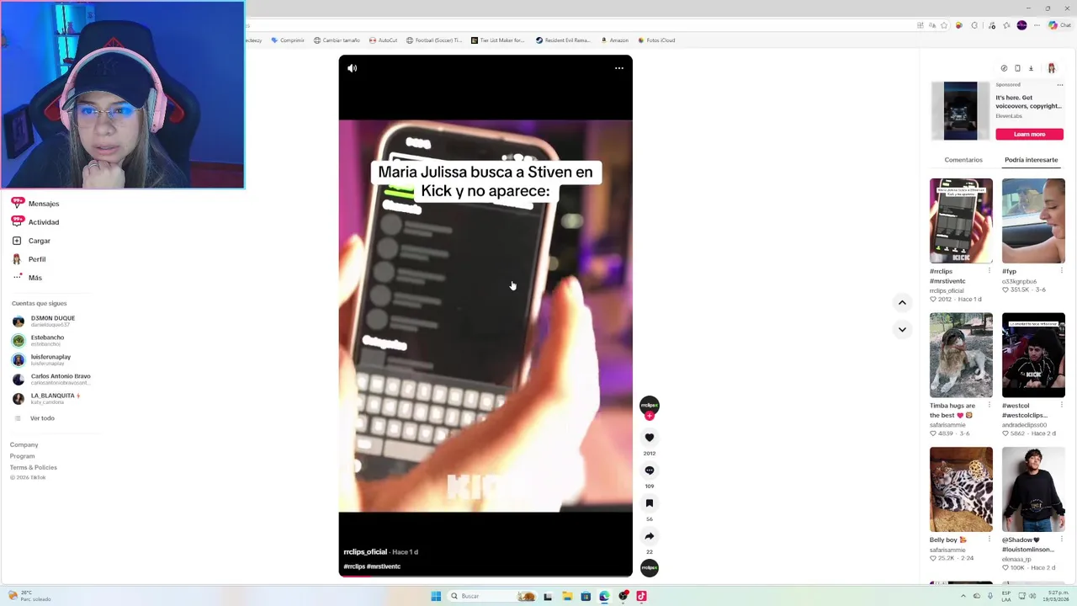Click the #mrstiventc hashtag in caption
Screen dimensions: 1077x606
[384, 566]
